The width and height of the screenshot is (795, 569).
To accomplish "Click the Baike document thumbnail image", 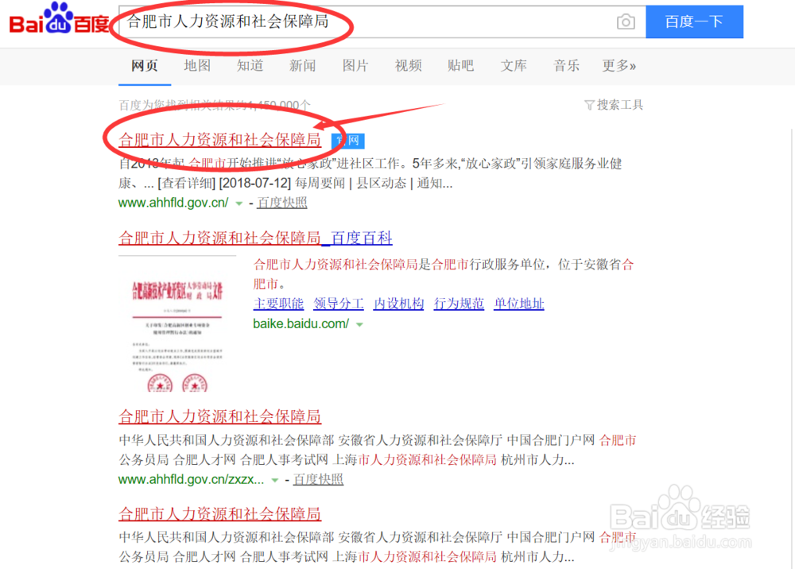I will point(177,324).
